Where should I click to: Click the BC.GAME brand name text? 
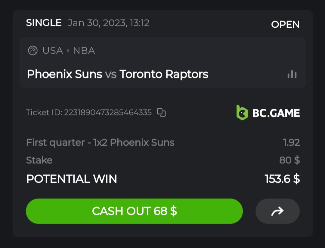coord(276,113)
